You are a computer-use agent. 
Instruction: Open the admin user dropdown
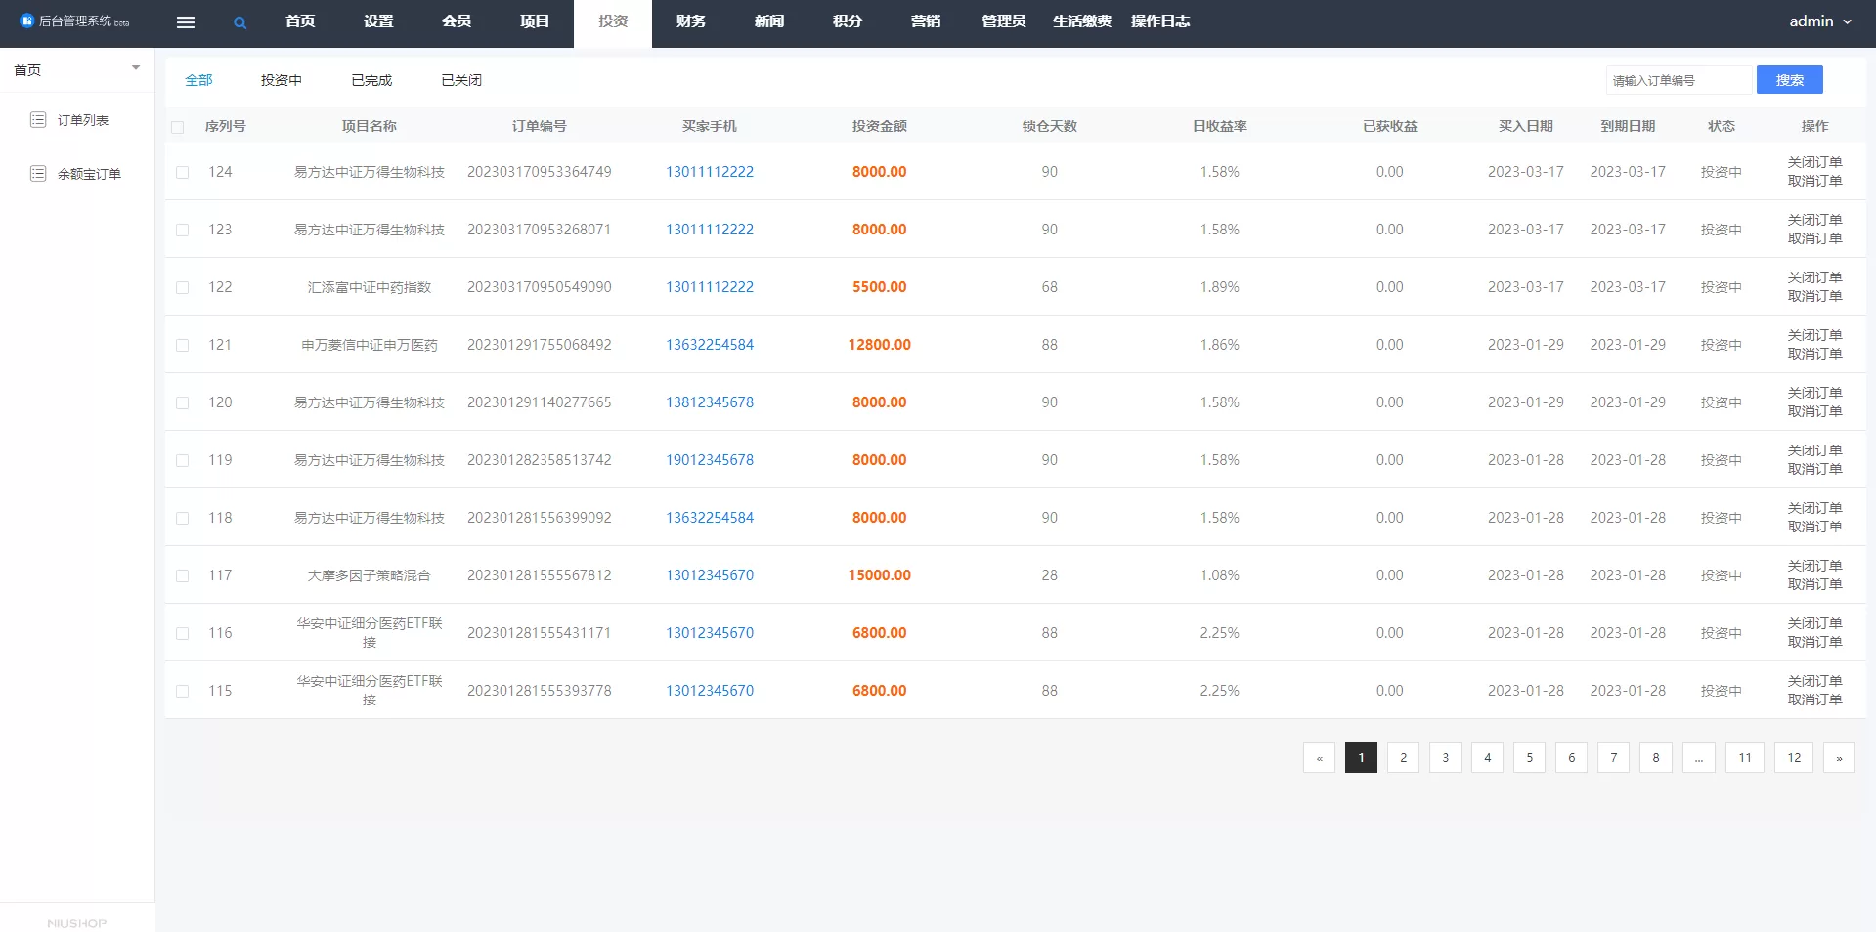point(1819,21)
